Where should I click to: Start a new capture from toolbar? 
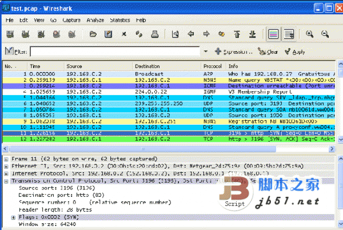[41, 34]
